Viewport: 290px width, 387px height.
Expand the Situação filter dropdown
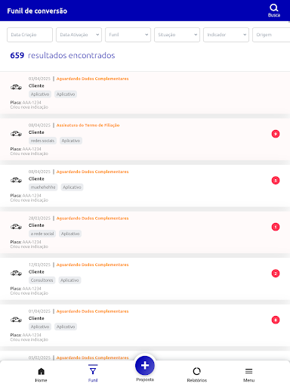coord(177,35)
